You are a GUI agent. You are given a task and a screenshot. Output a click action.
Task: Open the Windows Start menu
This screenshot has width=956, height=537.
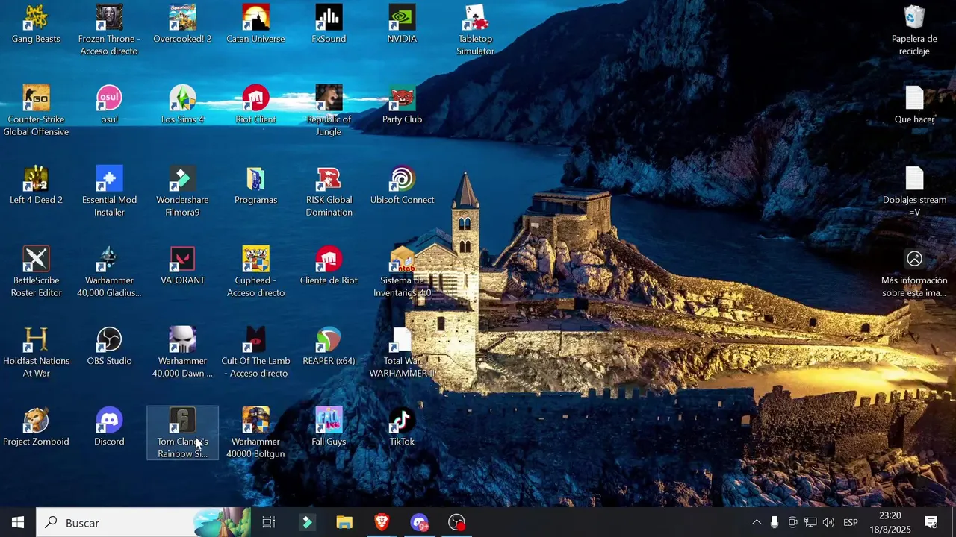coord(18,522)
